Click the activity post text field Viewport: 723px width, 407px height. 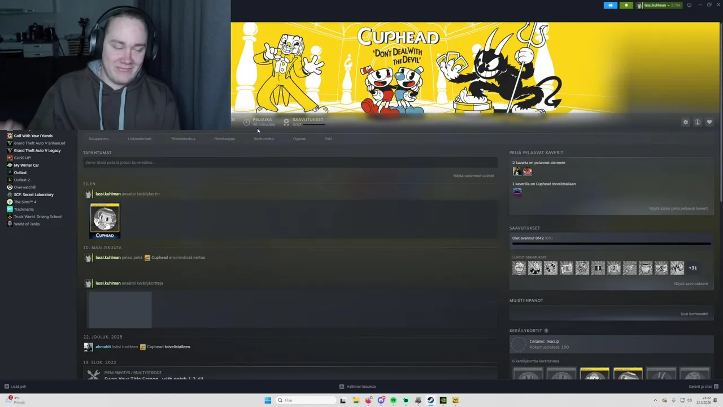tap(290, 163)
